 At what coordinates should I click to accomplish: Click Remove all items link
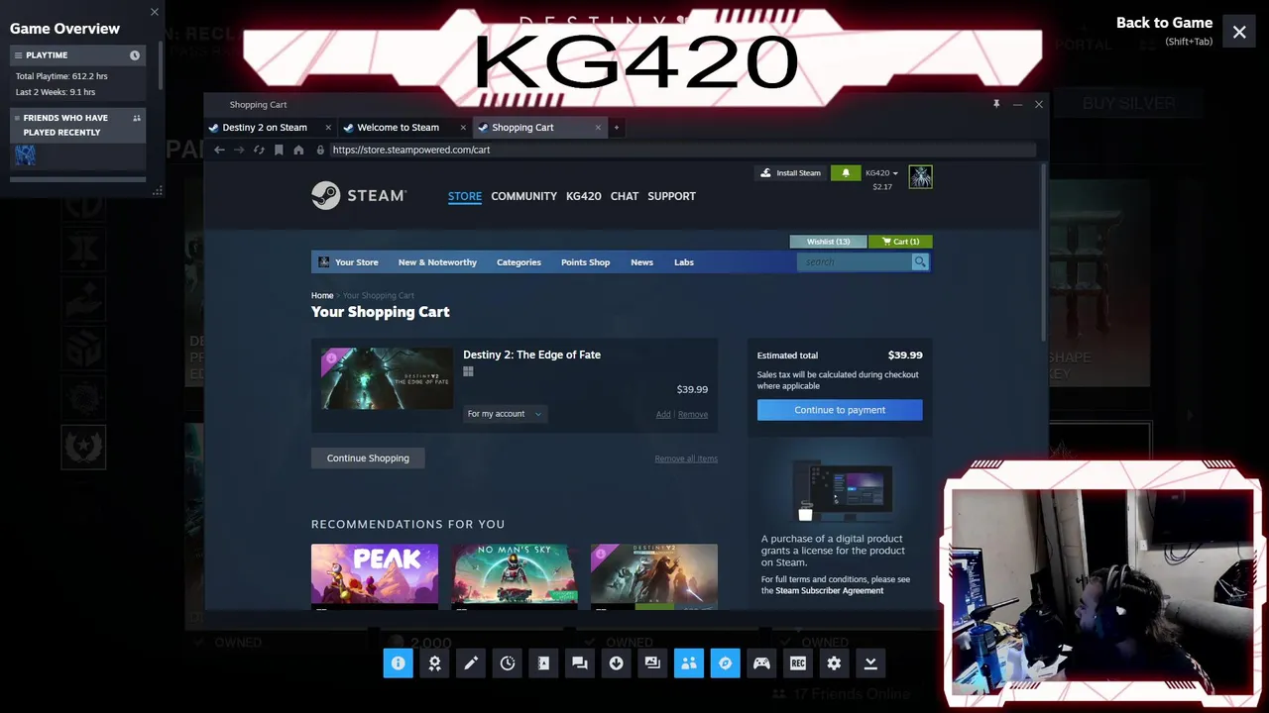(686, 458)
